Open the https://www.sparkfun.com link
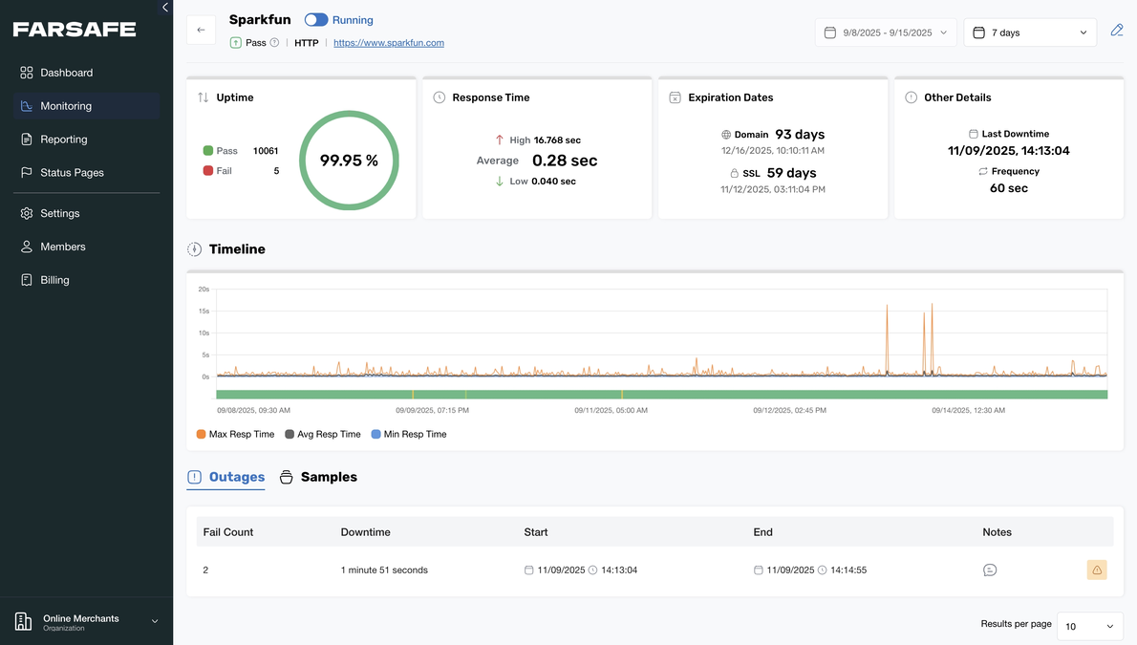1137x645 pixels. point(388,42)
